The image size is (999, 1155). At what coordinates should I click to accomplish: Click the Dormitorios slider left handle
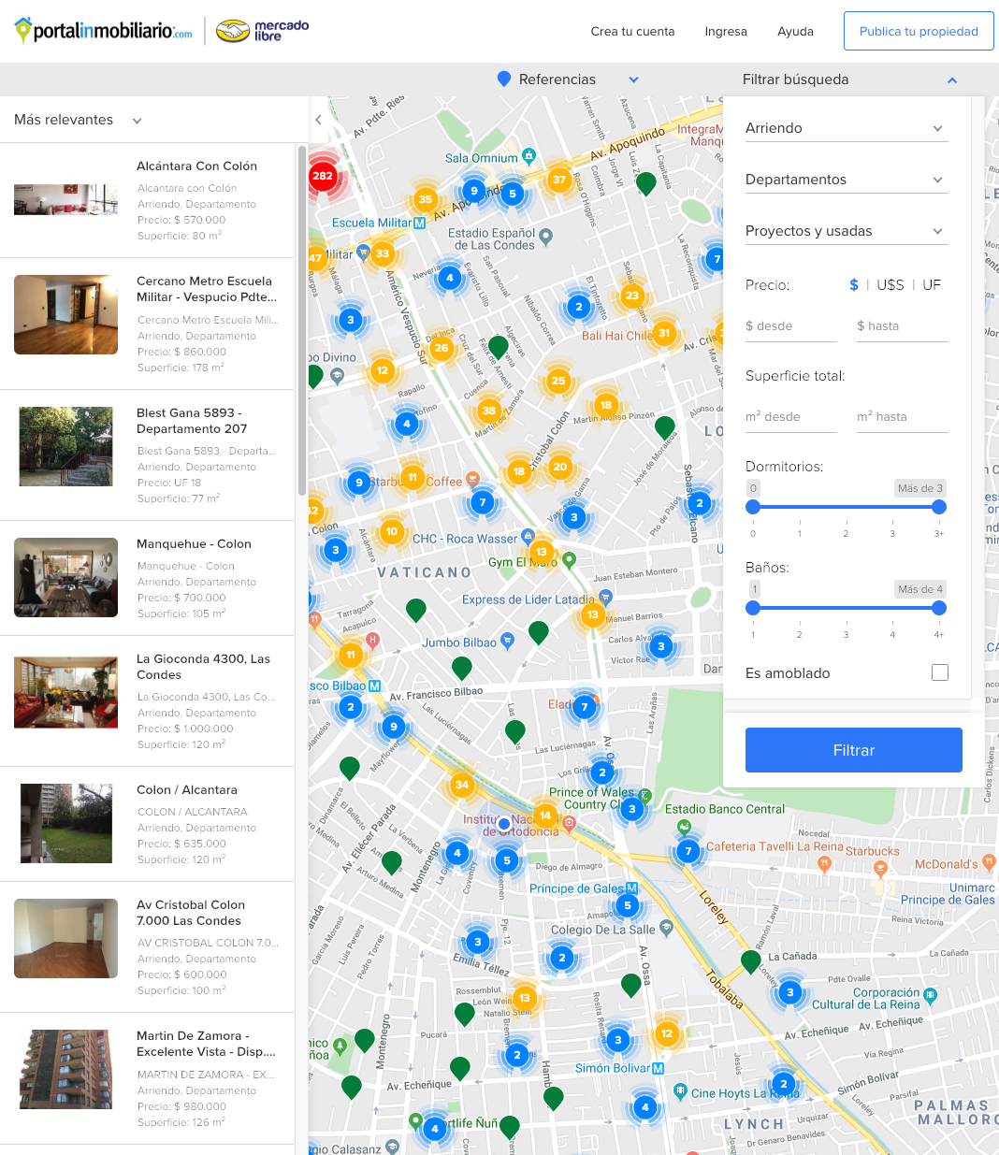753,507
